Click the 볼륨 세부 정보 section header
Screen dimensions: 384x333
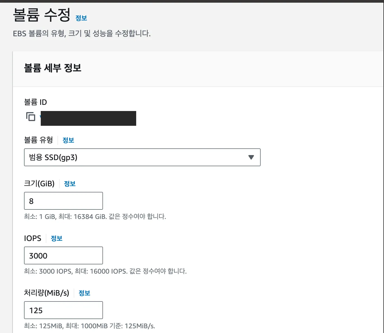(x=53, y=68)
